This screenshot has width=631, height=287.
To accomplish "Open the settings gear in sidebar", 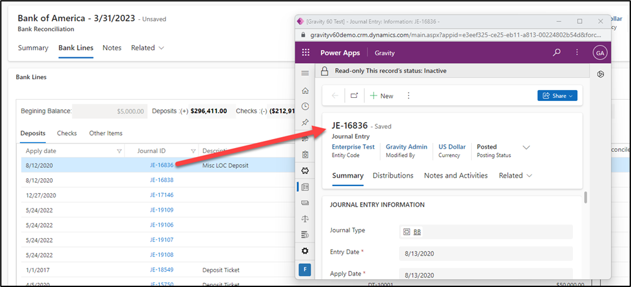I will pos(305,251).
